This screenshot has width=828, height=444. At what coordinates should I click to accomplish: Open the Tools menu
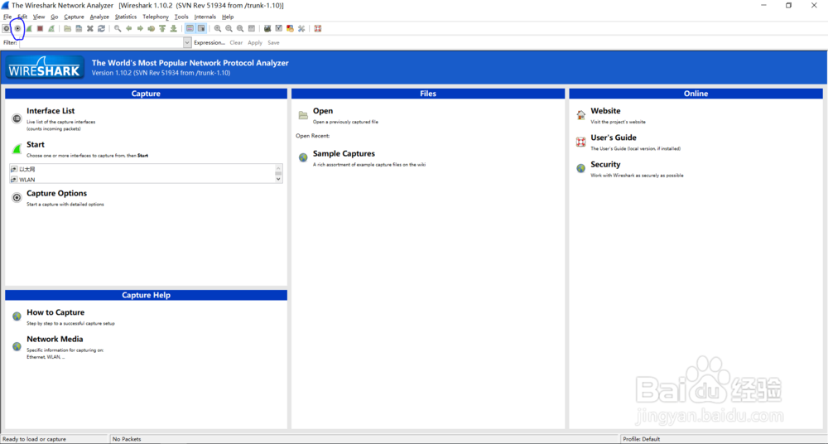coord(181,17)
